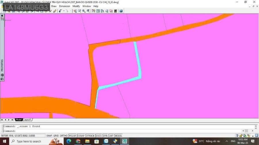Close the Properties palette with X
The height and width of the screenshot is (145, 259).
[x=2, y=16]
